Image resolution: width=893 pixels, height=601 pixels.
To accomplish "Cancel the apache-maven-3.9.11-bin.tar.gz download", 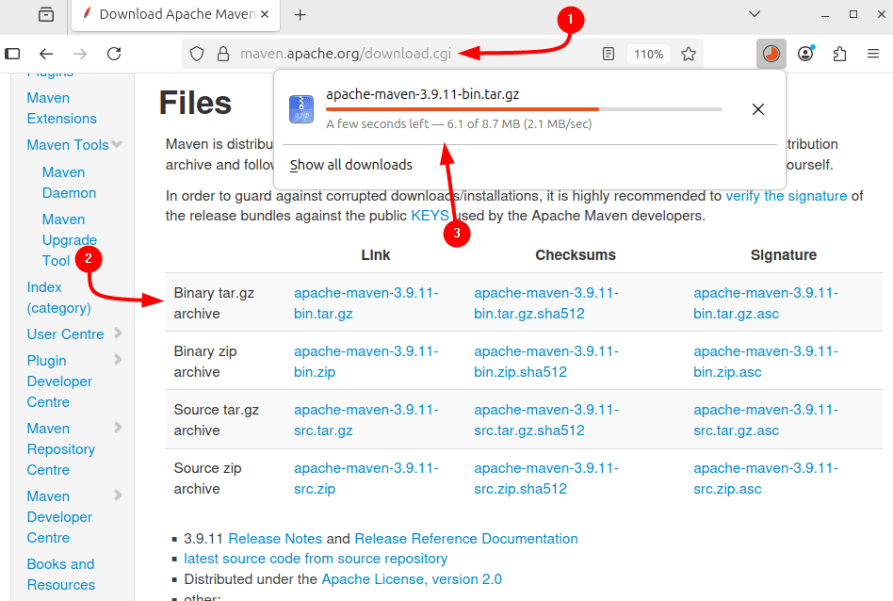I will (x=757, y=109).
